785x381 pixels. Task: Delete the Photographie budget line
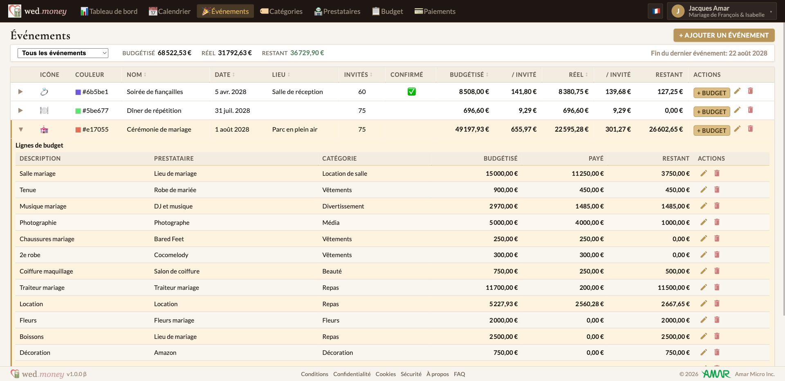(x=717, y=222)
